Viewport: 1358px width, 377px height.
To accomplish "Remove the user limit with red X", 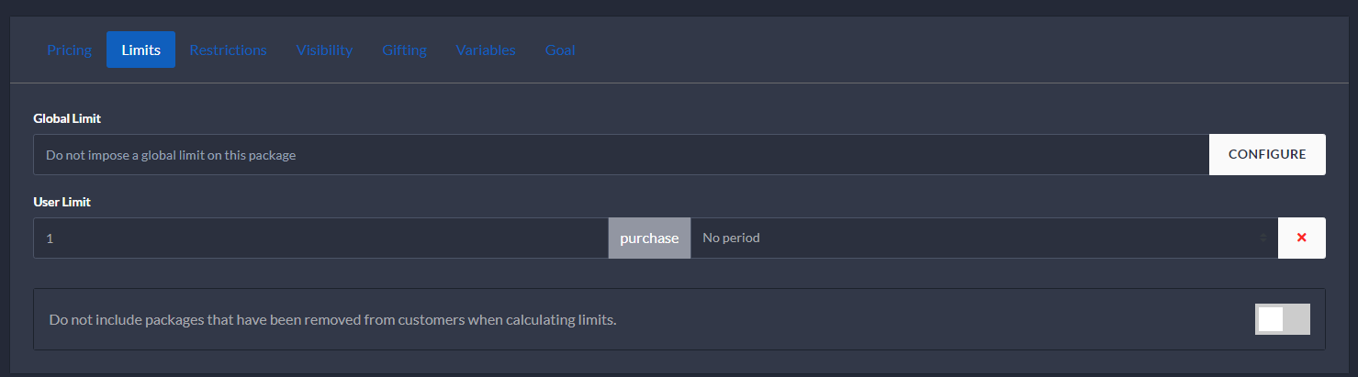I will point(1301,238).
